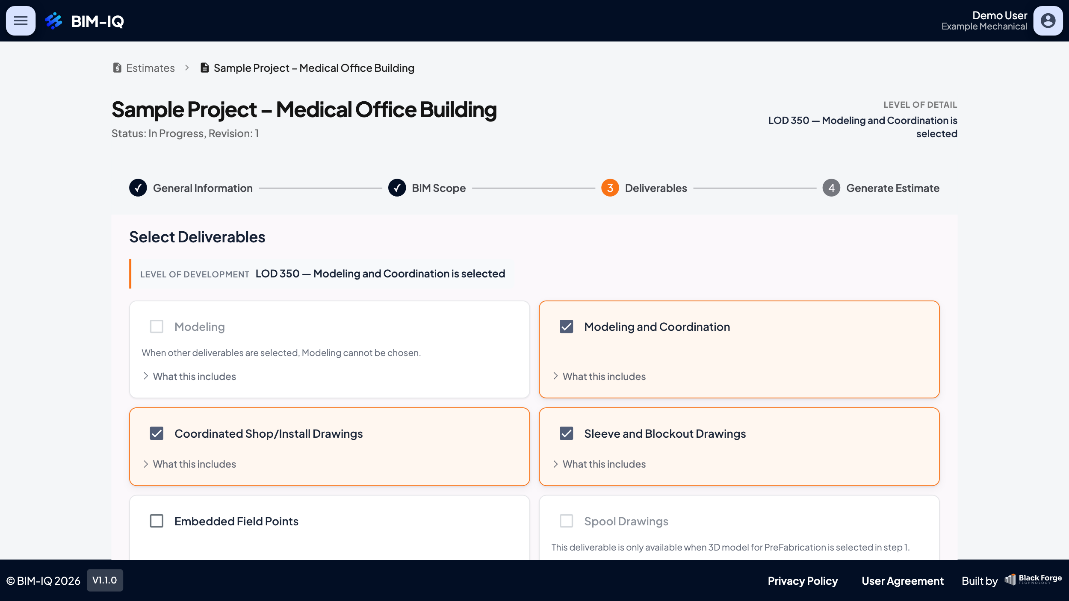This screenshot has width=1069, height=601.
Task: Click the BIM-IQ logo icon
Action: click(x=53, y=21)
